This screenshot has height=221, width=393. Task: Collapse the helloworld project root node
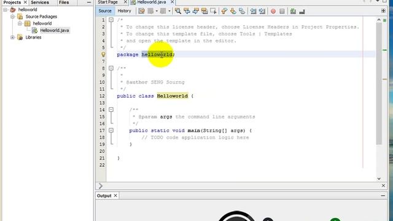(x=6, y=10)
